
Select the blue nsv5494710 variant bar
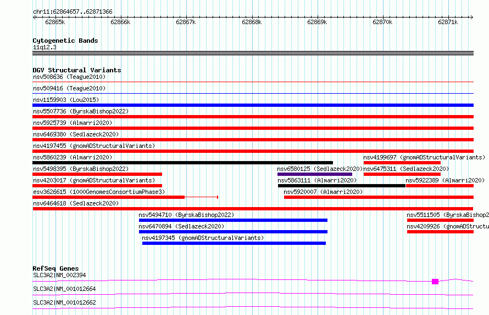point(234,220)
